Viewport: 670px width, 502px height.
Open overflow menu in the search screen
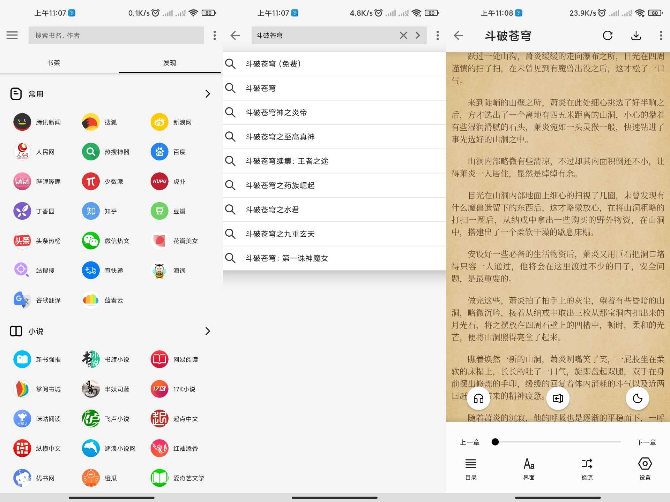point(438,35)
